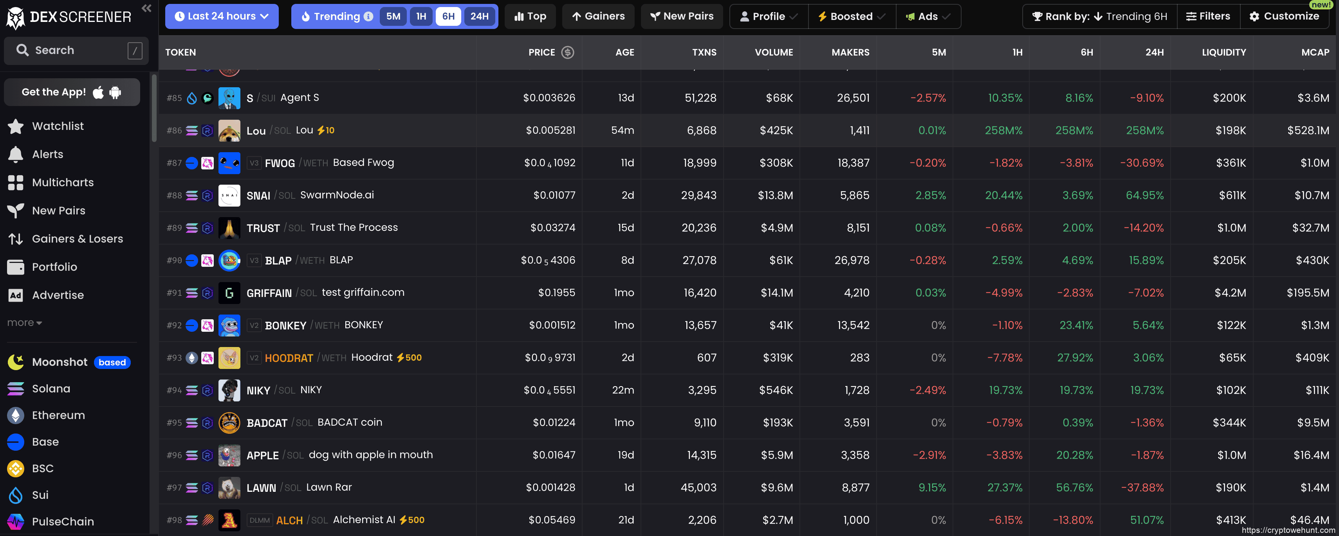Click the Lou token thumbnail
This screenshot has width=1339, height=536.
(229, 130)
